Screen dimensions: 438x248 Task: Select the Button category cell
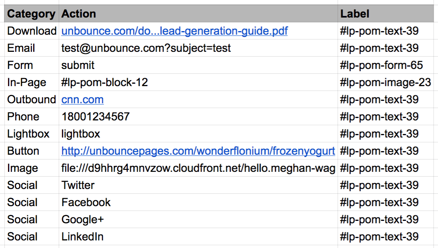tap(23, 151)
